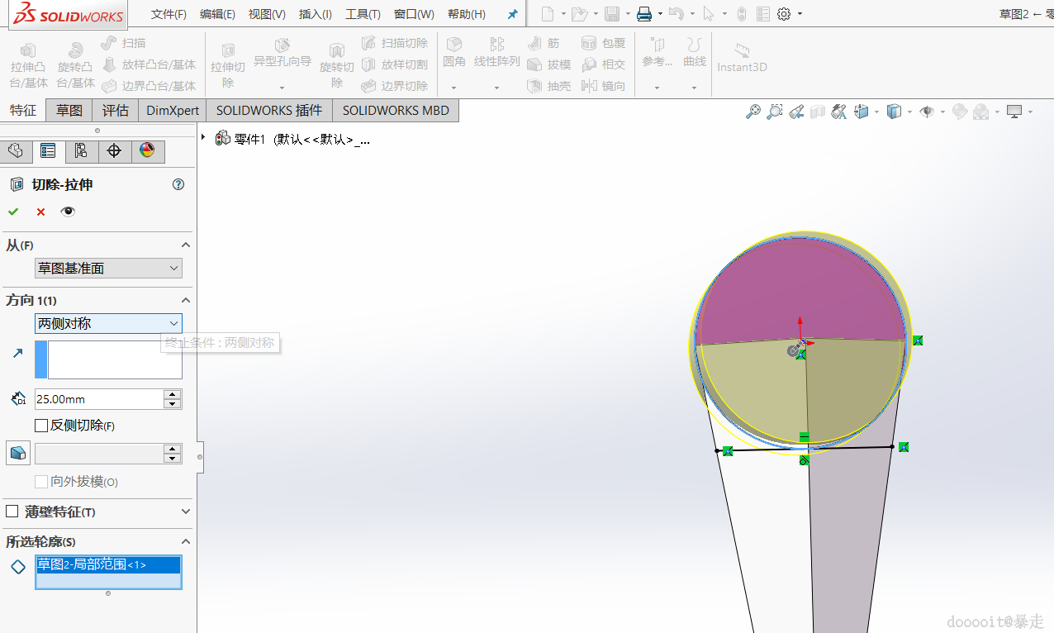
Task: Enable the 反侧切除 checkbox
Action: [x=41, y=426]
